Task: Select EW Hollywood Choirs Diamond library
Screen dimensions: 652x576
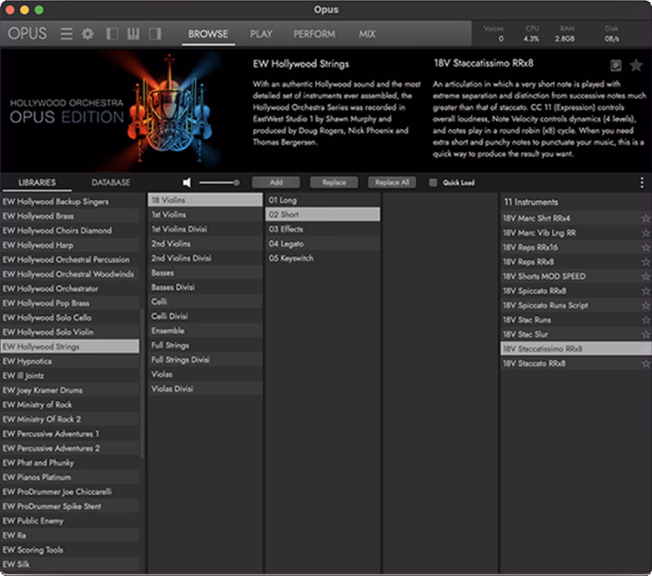Action: [70, 230]
